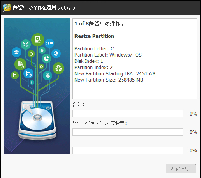
Task: Click the hard disk illustration
Action: (x=37, y=120)
